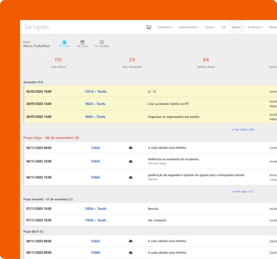Click the Seu Logotipo logo

(x=37, y=27)
